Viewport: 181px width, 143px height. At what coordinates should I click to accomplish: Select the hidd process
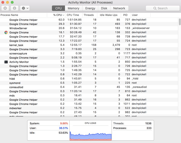(x=89, y=79)
